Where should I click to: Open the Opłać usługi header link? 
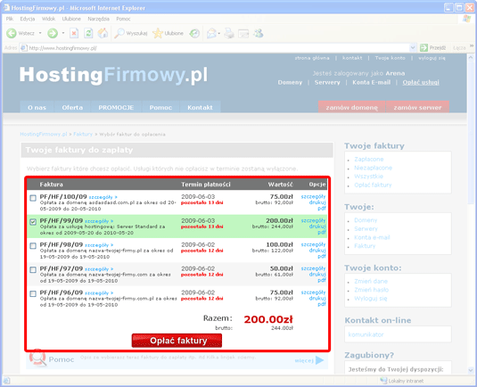pyautogui.click(x=421, y=82)
